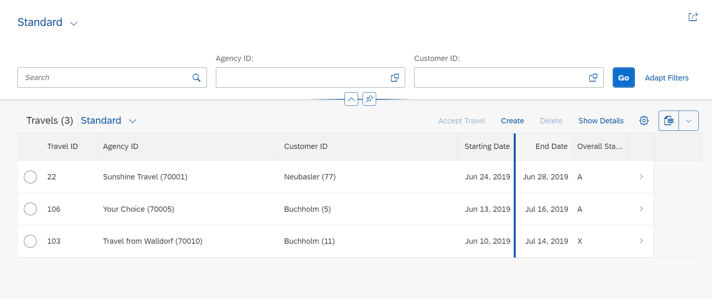The height and width of the screenshot is (299, 712).
Task: Select radio button for travel 22
Action: 30,177
